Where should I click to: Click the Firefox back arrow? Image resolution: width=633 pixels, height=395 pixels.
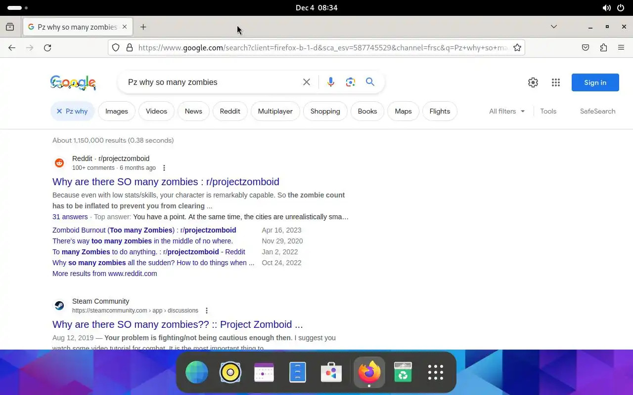(x=12, y=48)
